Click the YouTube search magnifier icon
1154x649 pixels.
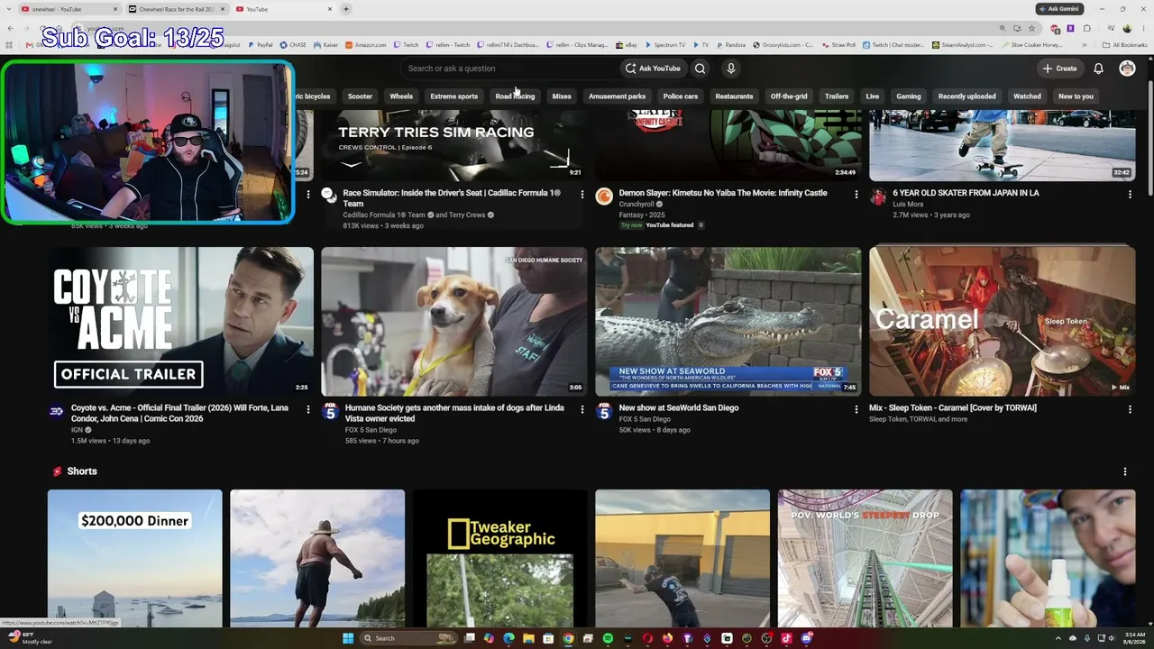coord(700,69)
